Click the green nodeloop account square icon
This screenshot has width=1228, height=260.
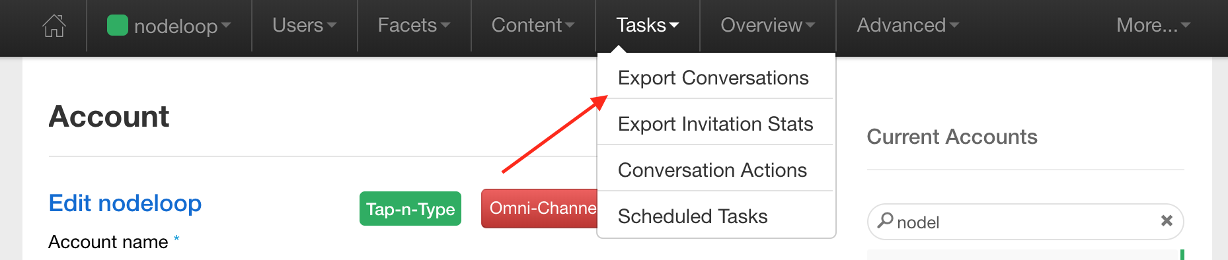tap(117, 26)
